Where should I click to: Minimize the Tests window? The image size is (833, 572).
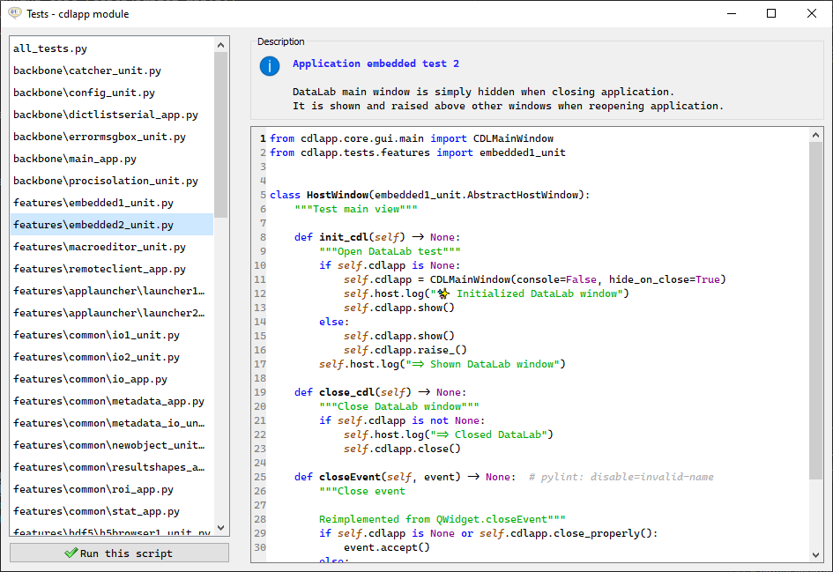(x=732, y=13)
